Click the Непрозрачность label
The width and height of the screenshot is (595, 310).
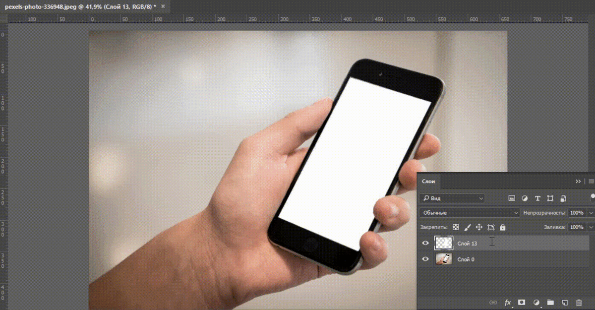(544, 213)
